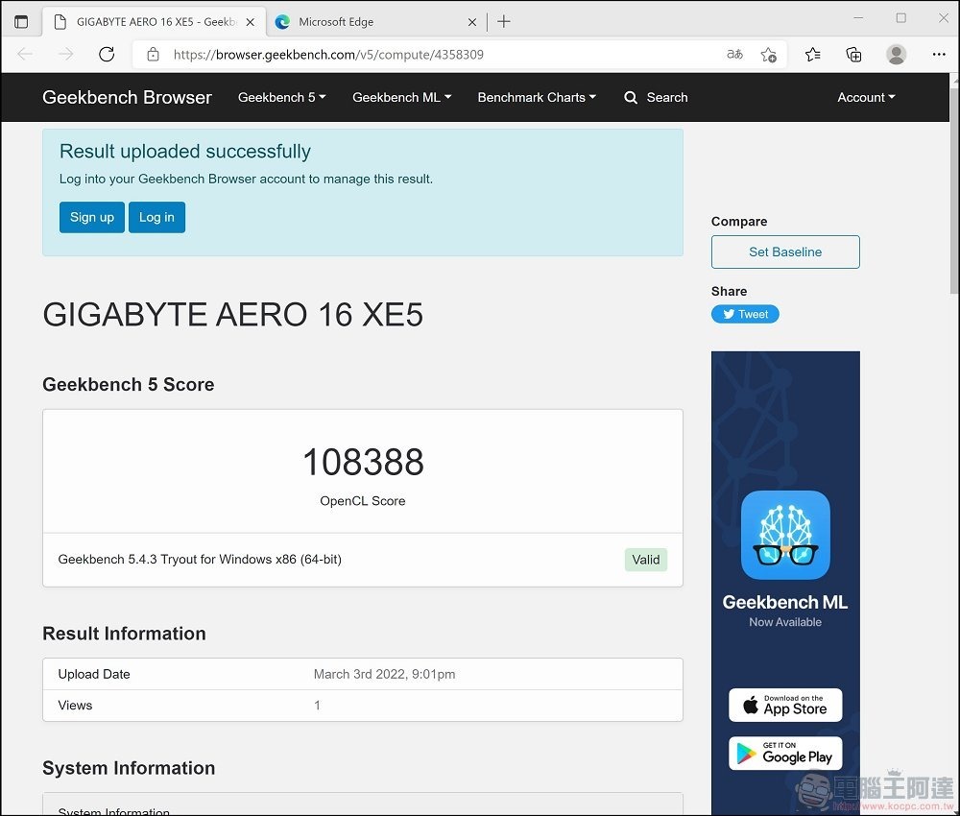This screenshot has height=816, width=960.
Task: Open the Read aloud/translate icon
Action: [734, 55]
